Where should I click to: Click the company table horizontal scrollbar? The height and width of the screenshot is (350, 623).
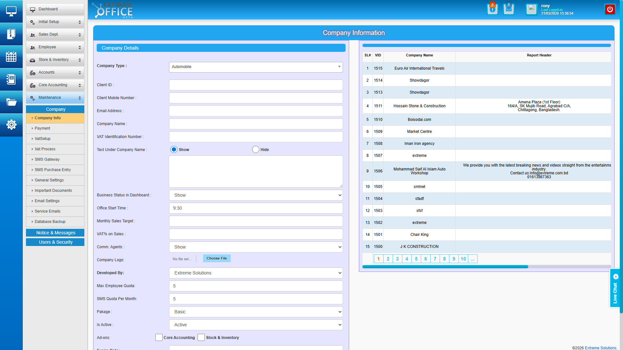[x=445, y=267]
